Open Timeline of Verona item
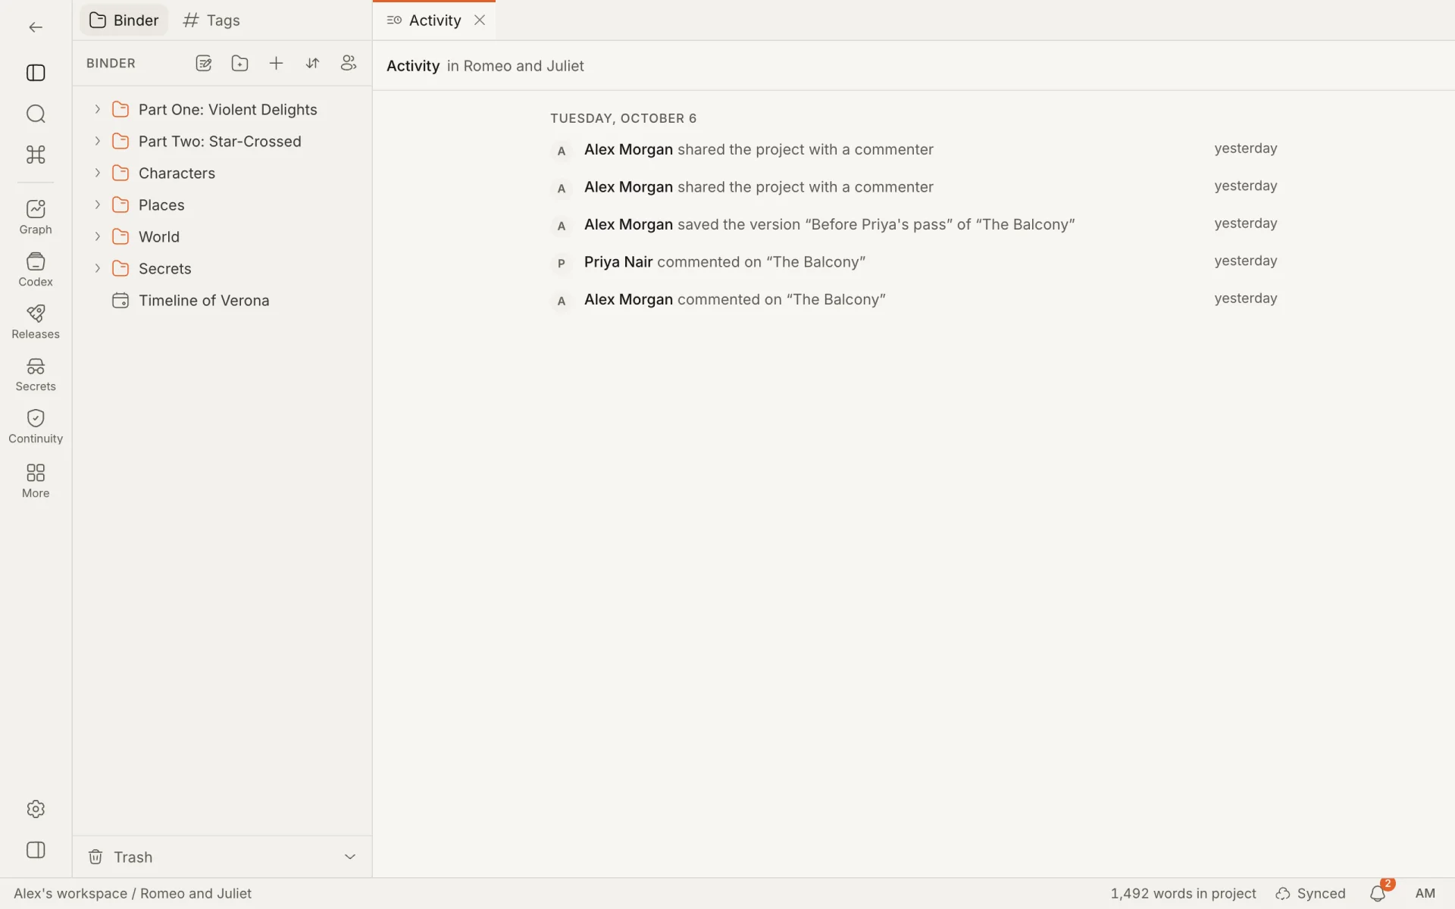Viewport: 1455px width, 909px height. pyautogui.click(x=222, y=301)
